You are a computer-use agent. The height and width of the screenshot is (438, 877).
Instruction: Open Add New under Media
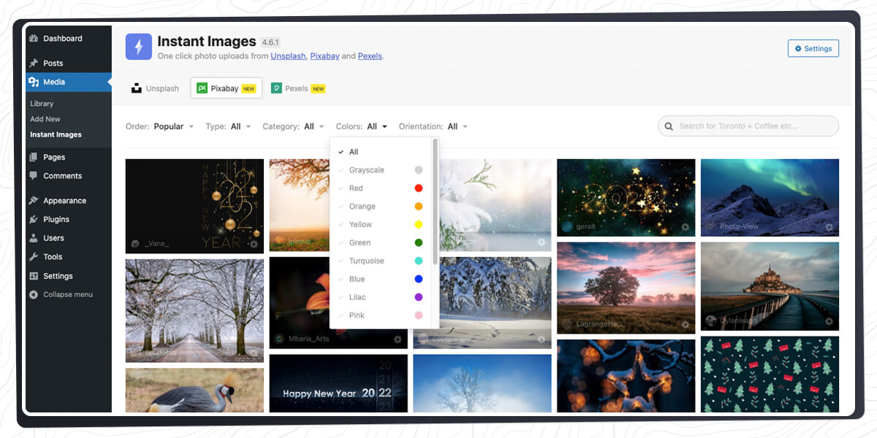tap(45, 119)
